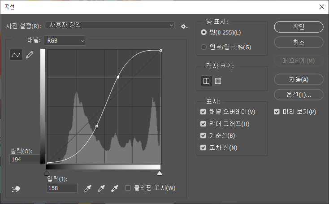This screenshot has height=204, width=329.
Task: Open the 사전 설정 preset dropdown
Action: (x=110, y=25)
